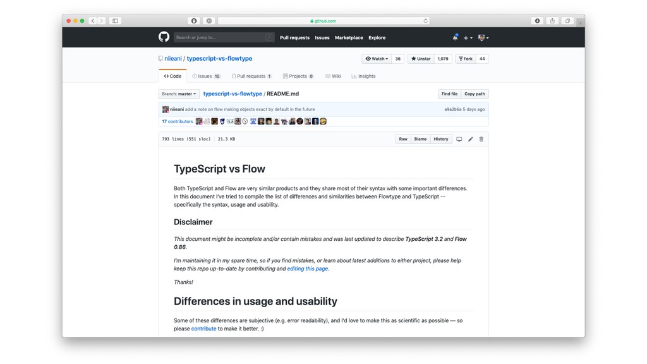
Task: Open the Marketplace nav item
Action: pos(349,38)
